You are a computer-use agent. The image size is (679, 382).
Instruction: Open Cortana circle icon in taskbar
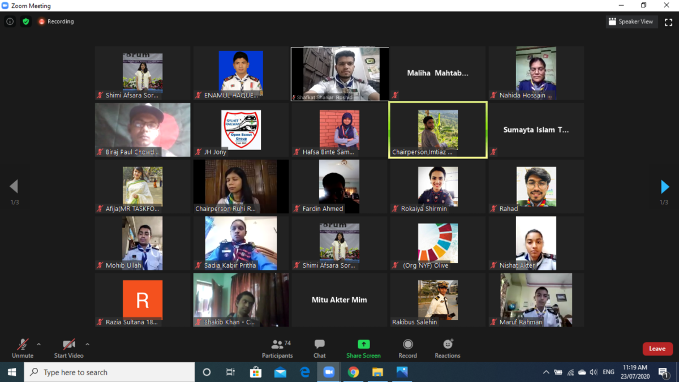click(207, 372)
